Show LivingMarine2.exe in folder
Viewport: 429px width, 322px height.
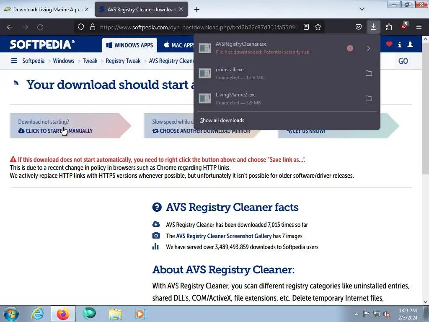pos(369,98)
